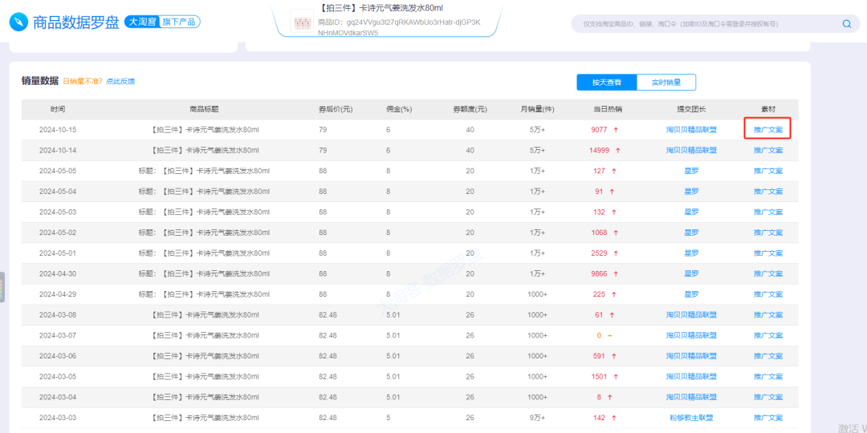Viewport: 867px width, 433px height.
Task: Click the product title in the top banner
Action: click(x=382, y=8)
